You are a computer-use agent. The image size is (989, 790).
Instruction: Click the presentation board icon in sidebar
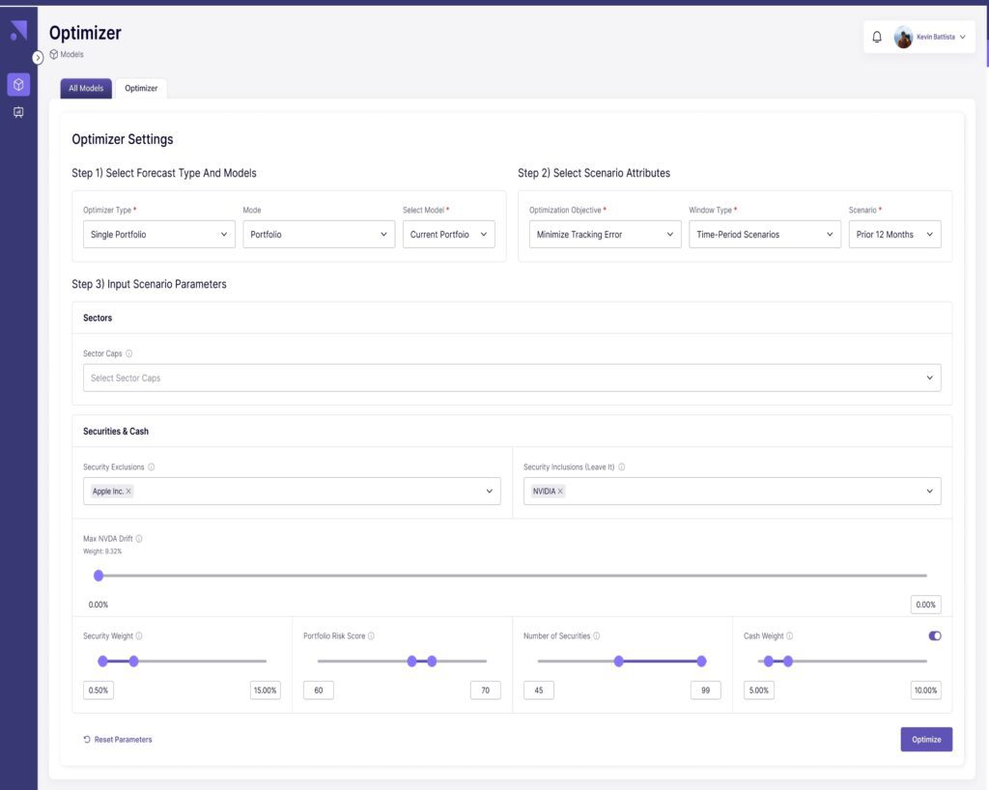[18, 113]
